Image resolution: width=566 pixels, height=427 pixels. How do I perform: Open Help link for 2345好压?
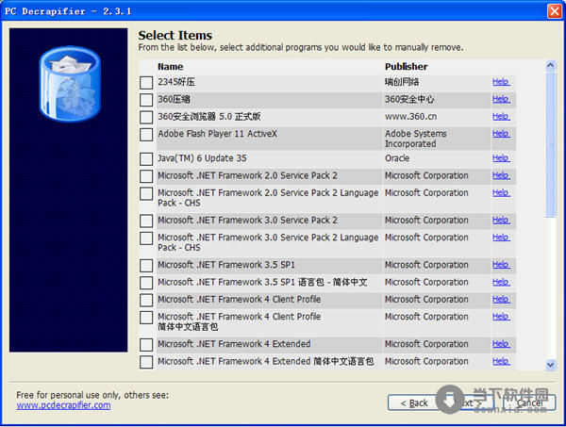(x=501, y=82)
